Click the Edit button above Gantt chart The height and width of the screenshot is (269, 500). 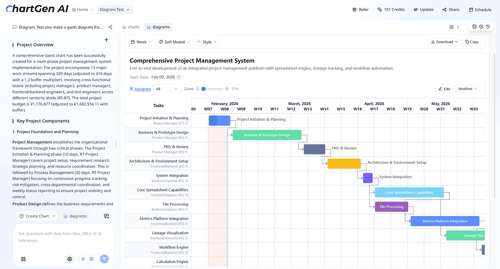click(x=444, y=89)
